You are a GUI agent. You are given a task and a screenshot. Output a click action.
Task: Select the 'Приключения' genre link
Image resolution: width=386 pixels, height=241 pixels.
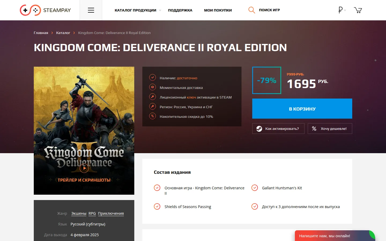111,213
